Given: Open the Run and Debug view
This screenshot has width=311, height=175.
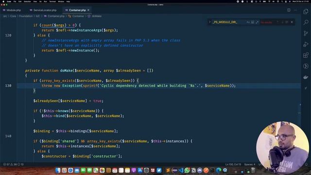Looking at the screenshot, I should click(306, 44).
